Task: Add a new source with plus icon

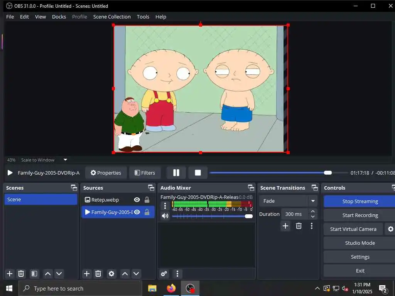Action: pos(87,274)
